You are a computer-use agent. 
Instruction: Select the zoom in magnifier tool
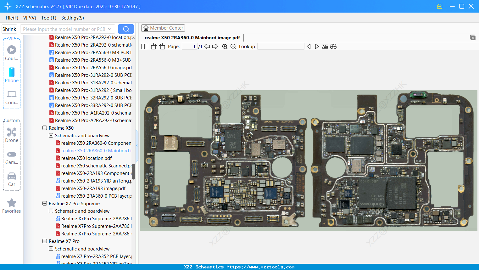coord(225,46)
